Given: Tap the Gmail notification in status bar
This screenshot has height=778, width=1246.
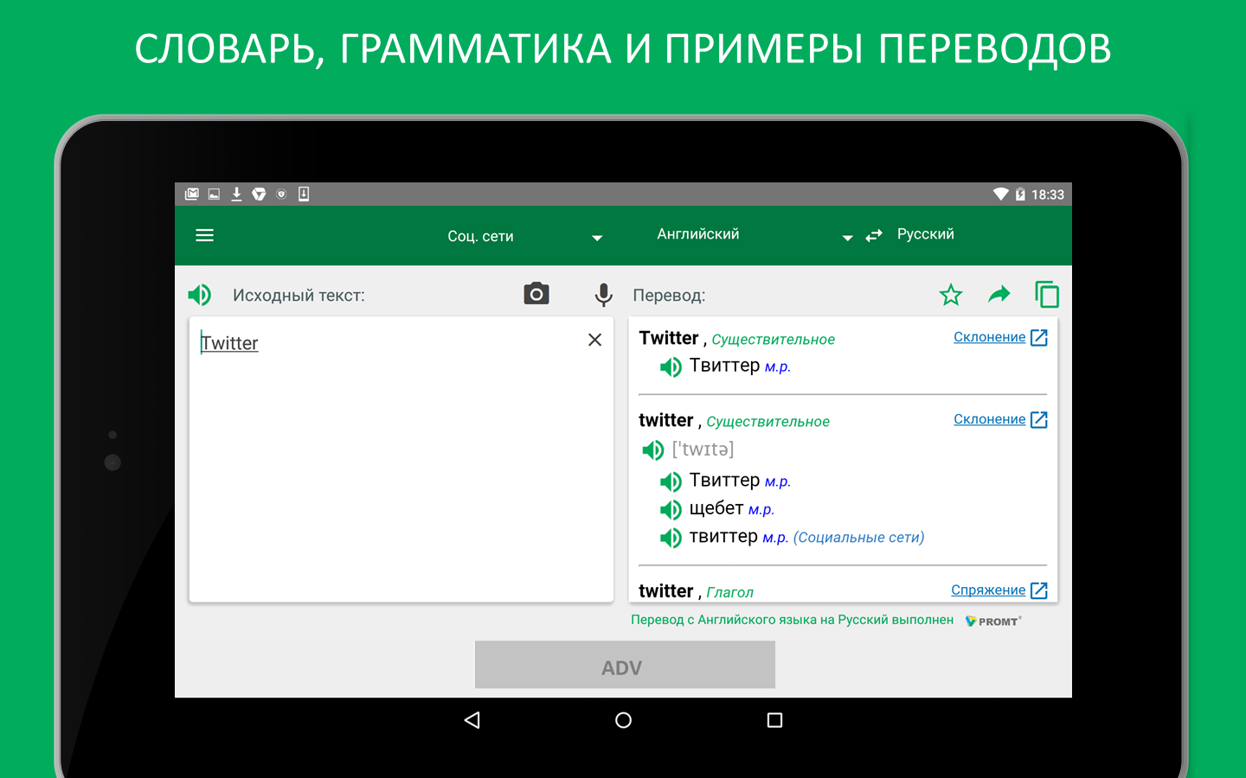Looking at the screenshot, I should pos(192,194).
